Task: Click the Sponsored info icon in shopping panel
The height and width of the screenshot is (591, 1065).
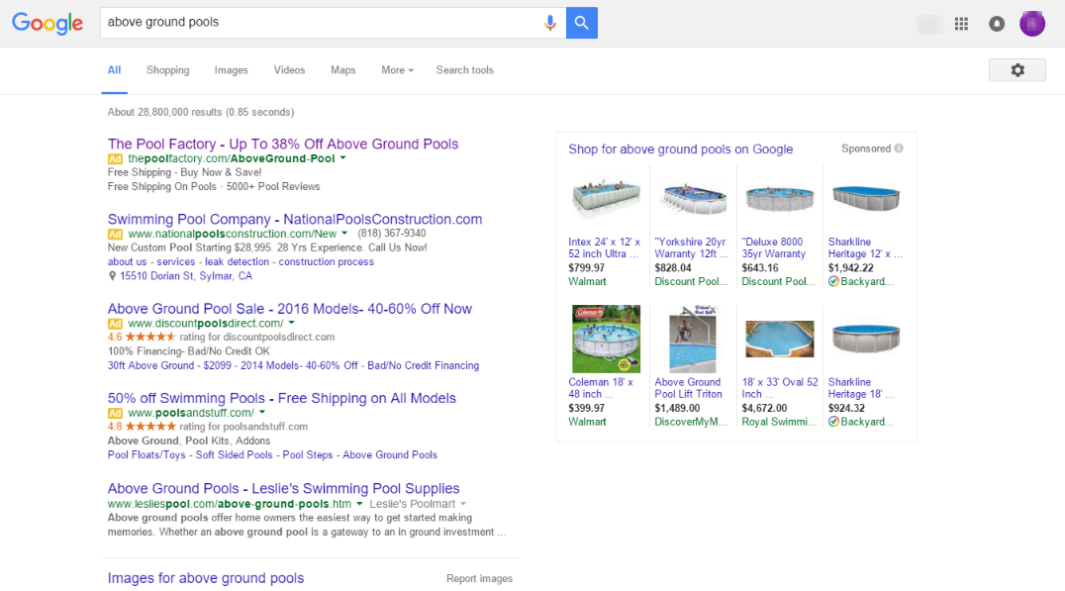Action: [898, 148]
